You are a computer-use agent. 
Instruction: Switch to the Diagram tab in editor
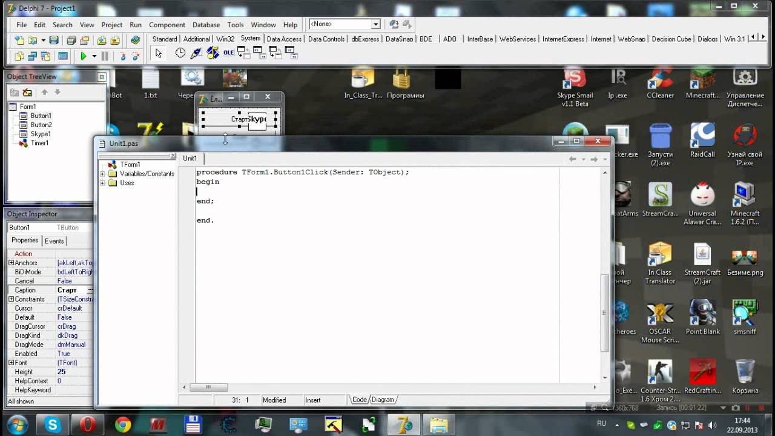(383, 400)
